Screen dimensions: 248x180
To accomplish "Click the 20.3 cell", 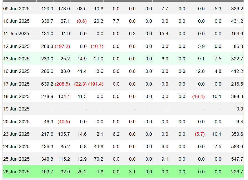I will (x=98, y=21).
